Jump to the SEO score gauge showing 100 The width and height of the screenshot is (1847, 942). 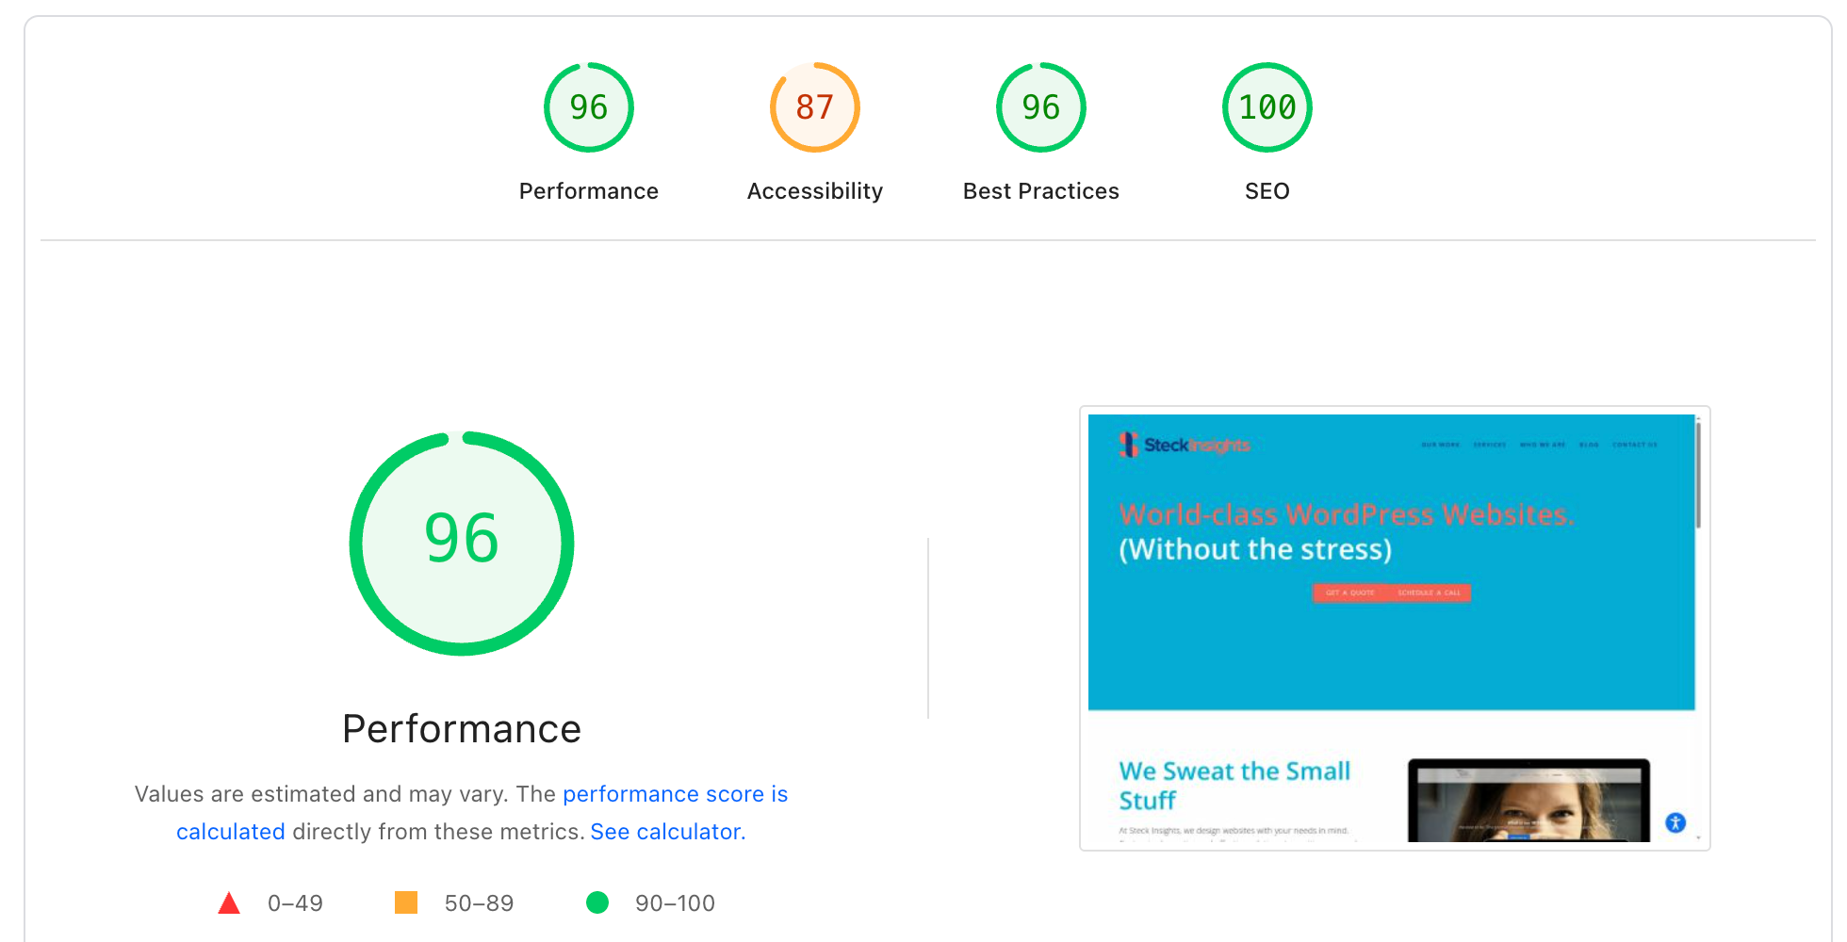(1267, 107)
